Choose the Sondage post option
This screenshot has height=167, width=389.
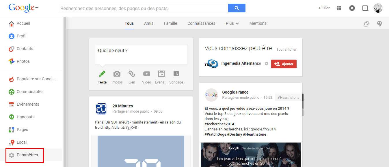pyautogui.click(x=176, y=77)
